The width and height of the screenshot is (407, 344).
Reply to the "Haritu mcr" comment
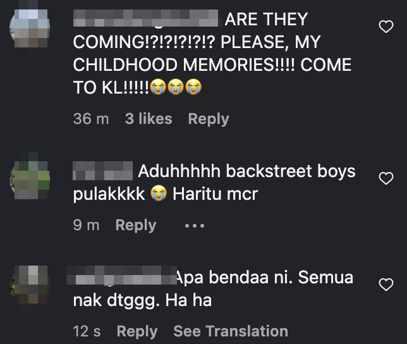point(136,225)
